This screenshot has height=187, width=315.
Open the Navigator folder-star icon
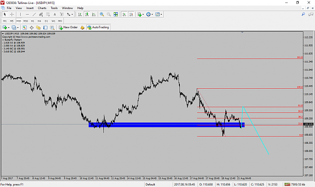(38, 28)
